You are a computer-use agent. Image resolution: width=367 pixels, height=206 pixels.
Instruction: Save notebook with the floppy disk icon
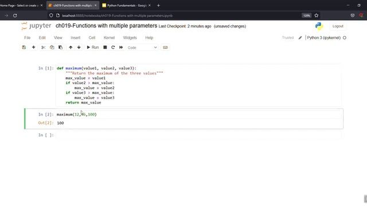[x=24, y=47]
